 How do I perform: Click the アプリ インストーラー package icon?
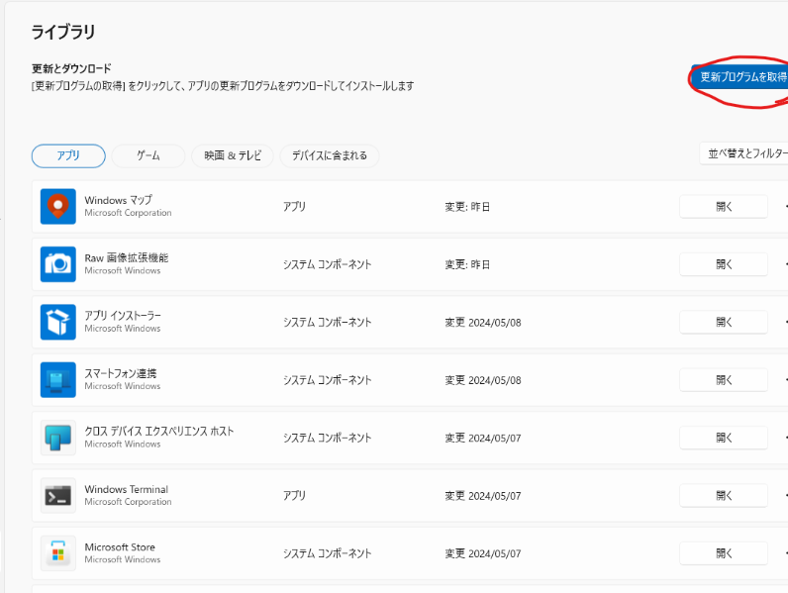(x=58, y=322)
